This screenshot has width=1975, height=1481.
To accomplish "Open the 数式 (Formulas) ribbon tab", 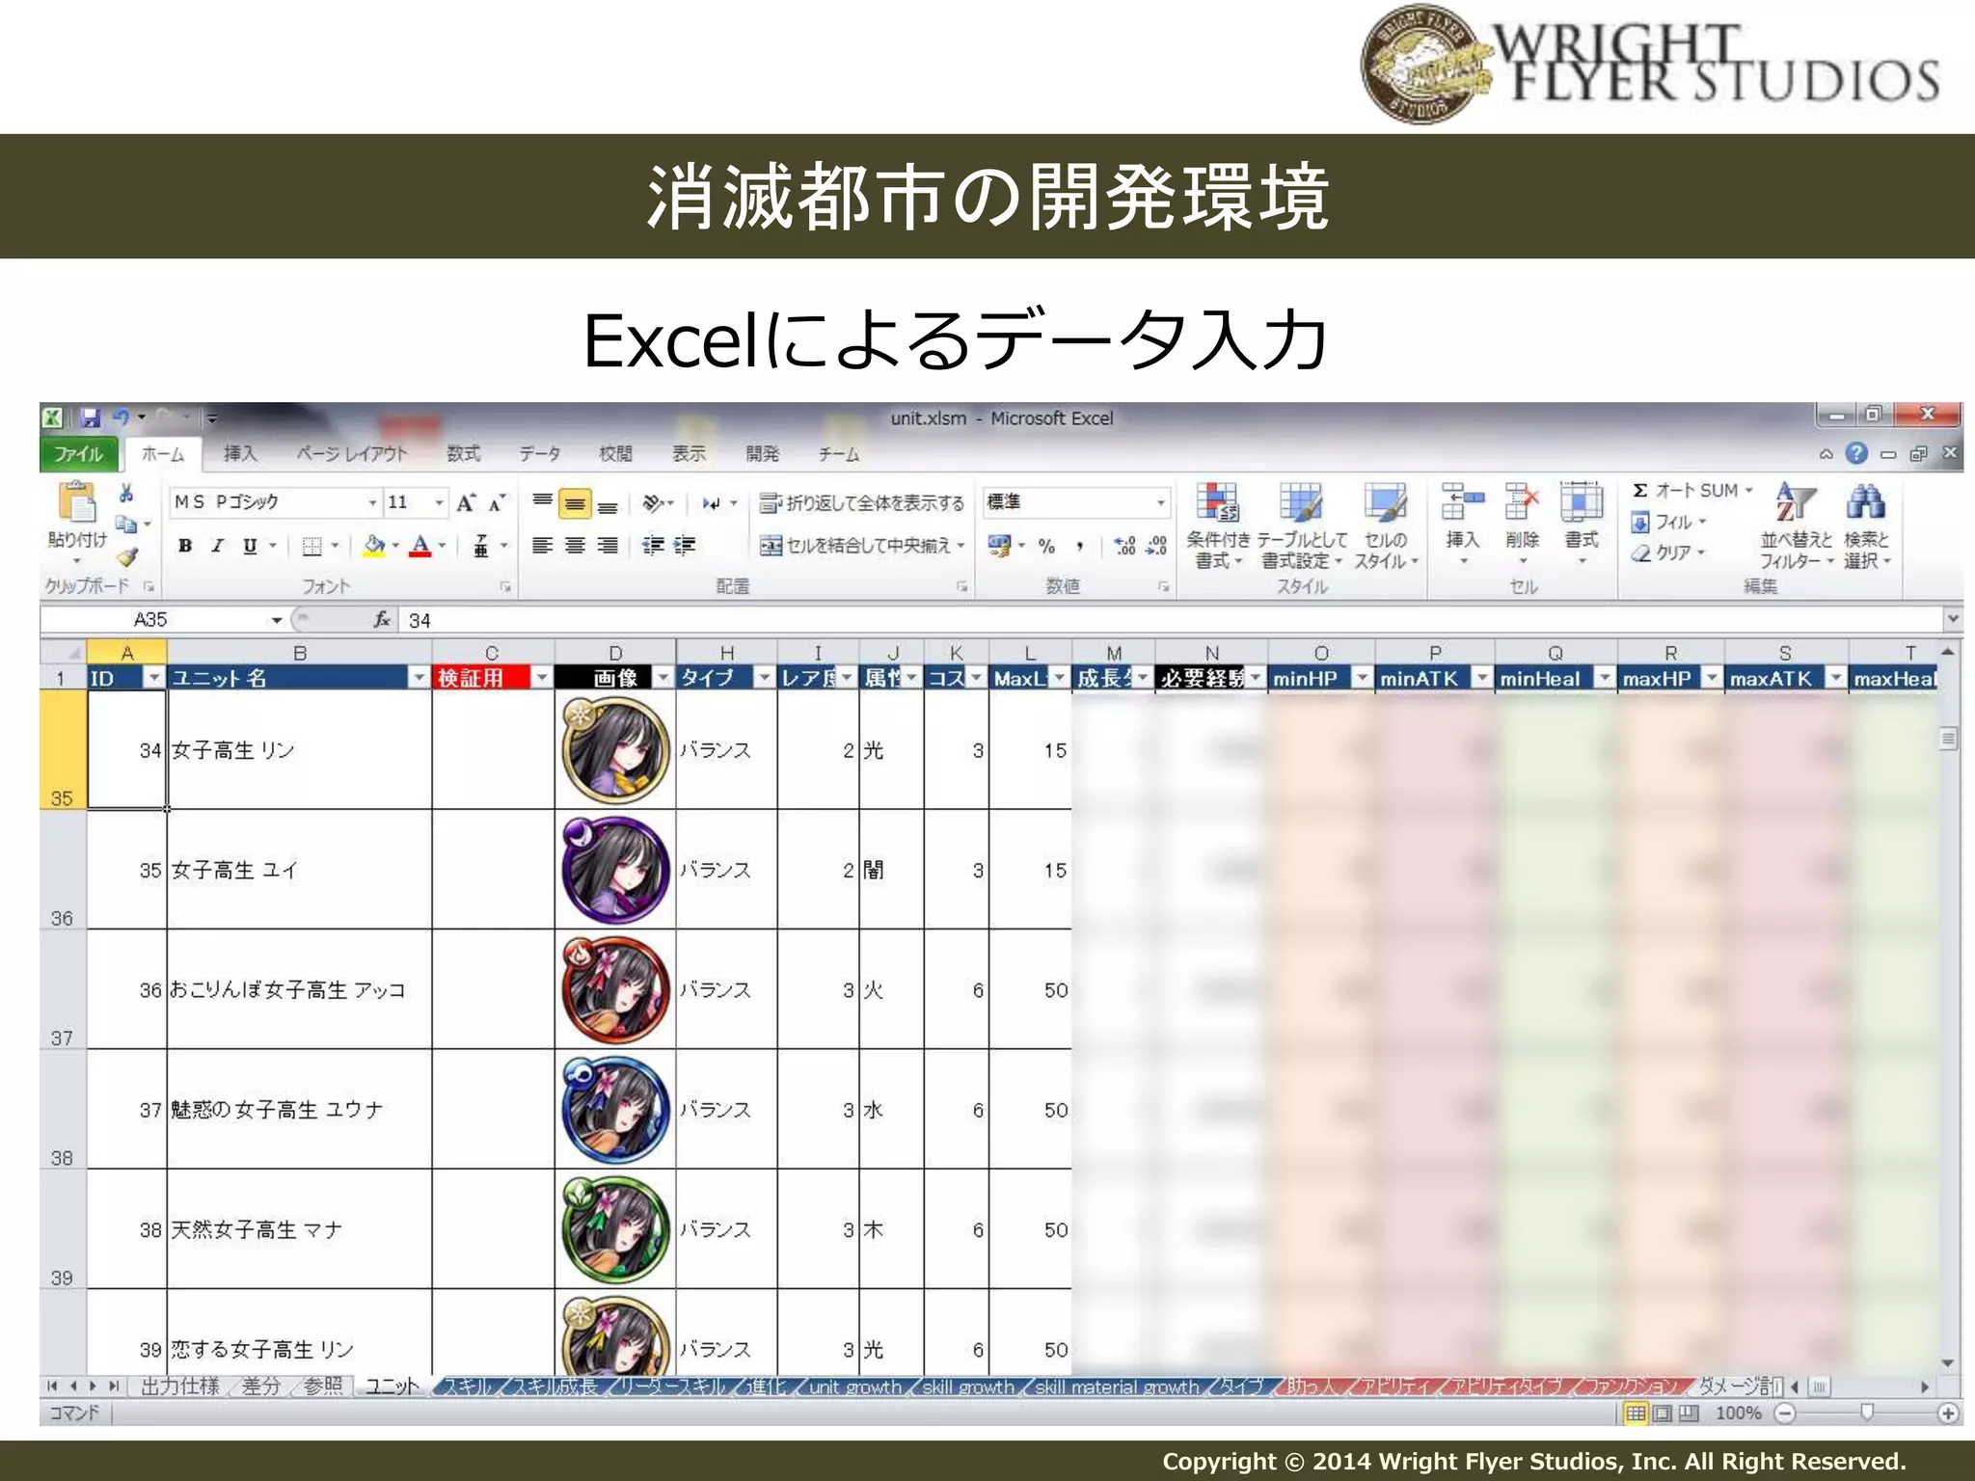I will 463,453.
